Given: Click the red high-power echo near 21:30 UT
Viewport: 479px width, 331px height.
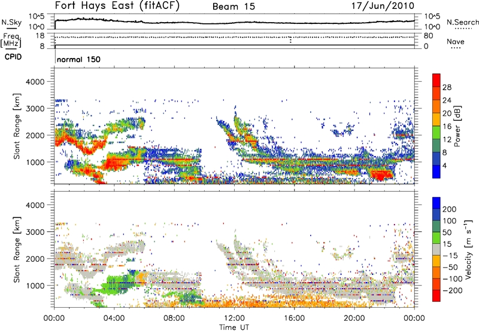Looking at the screenshot, I should 381,175.
